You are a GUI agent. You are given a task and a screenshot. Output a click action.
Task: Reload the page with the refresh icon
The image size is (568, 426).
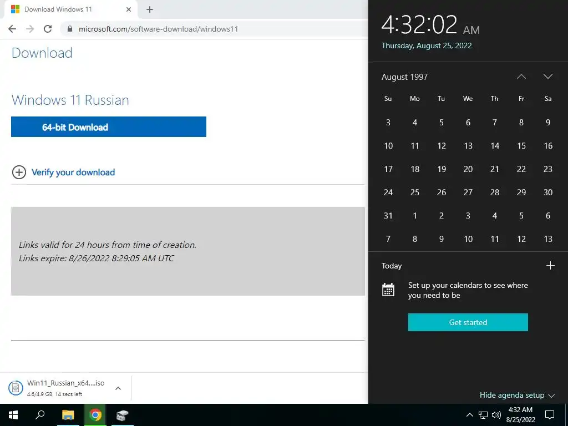tap(48, 29)
